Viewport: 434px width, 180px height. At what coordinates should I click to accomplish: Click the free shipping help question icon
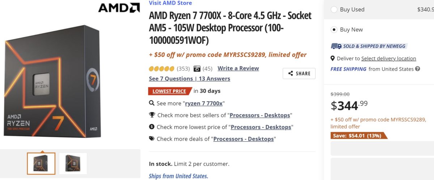(418, 69)
